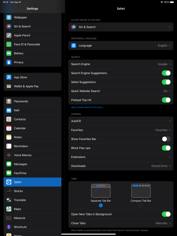This screenshot has height=236, width=177.
Task: Enable the Show Favorites Bar switch
Action: tap(166, 139)
